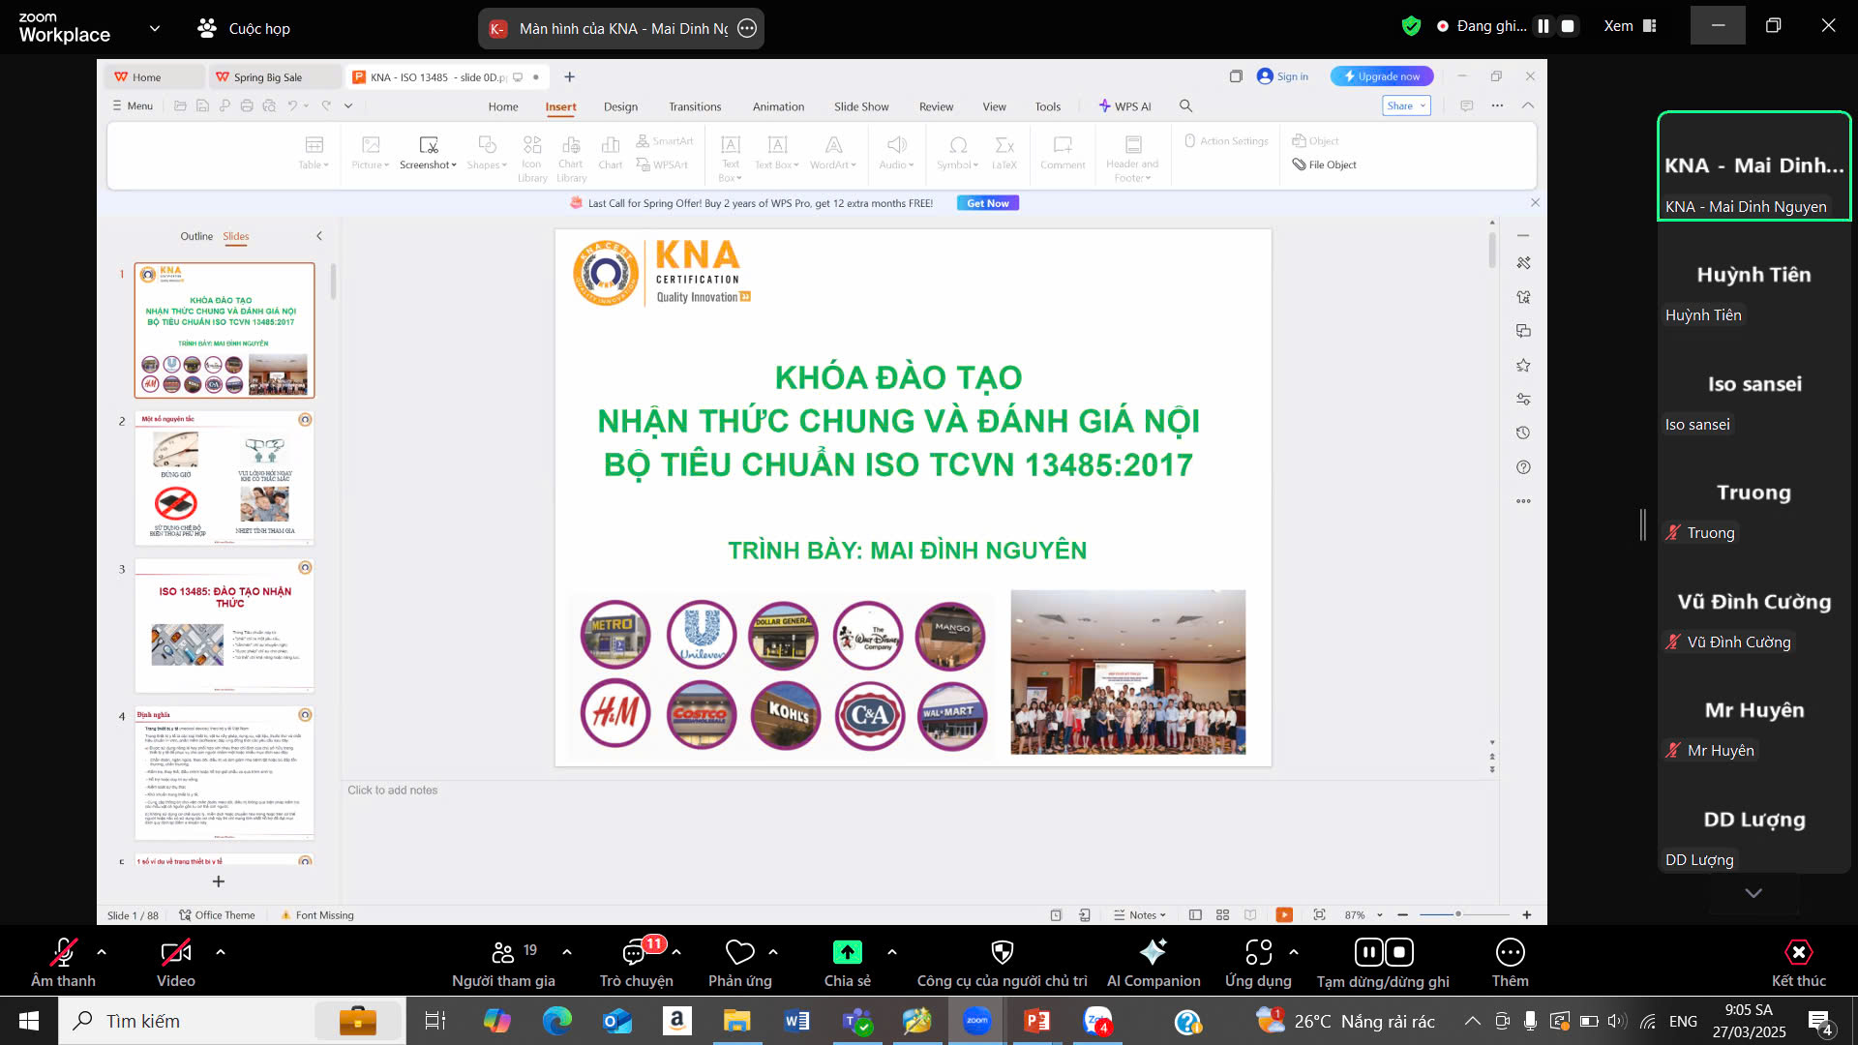Image resolution: width=1858 pixels, height=1045 pixels.
Task: Open the Slides tab in sidebar
Action: coord(235,236)
